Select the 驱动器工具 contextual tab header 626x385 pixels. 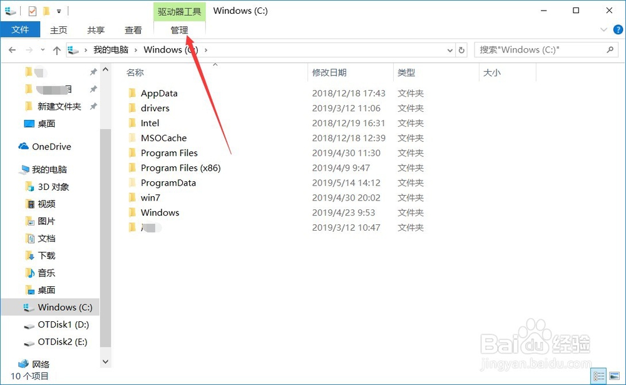(179, 11)
